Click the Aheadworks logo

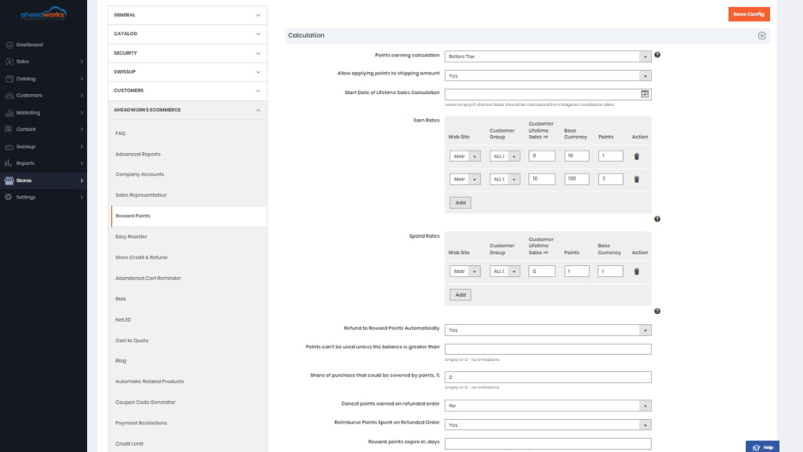(44, 13)
